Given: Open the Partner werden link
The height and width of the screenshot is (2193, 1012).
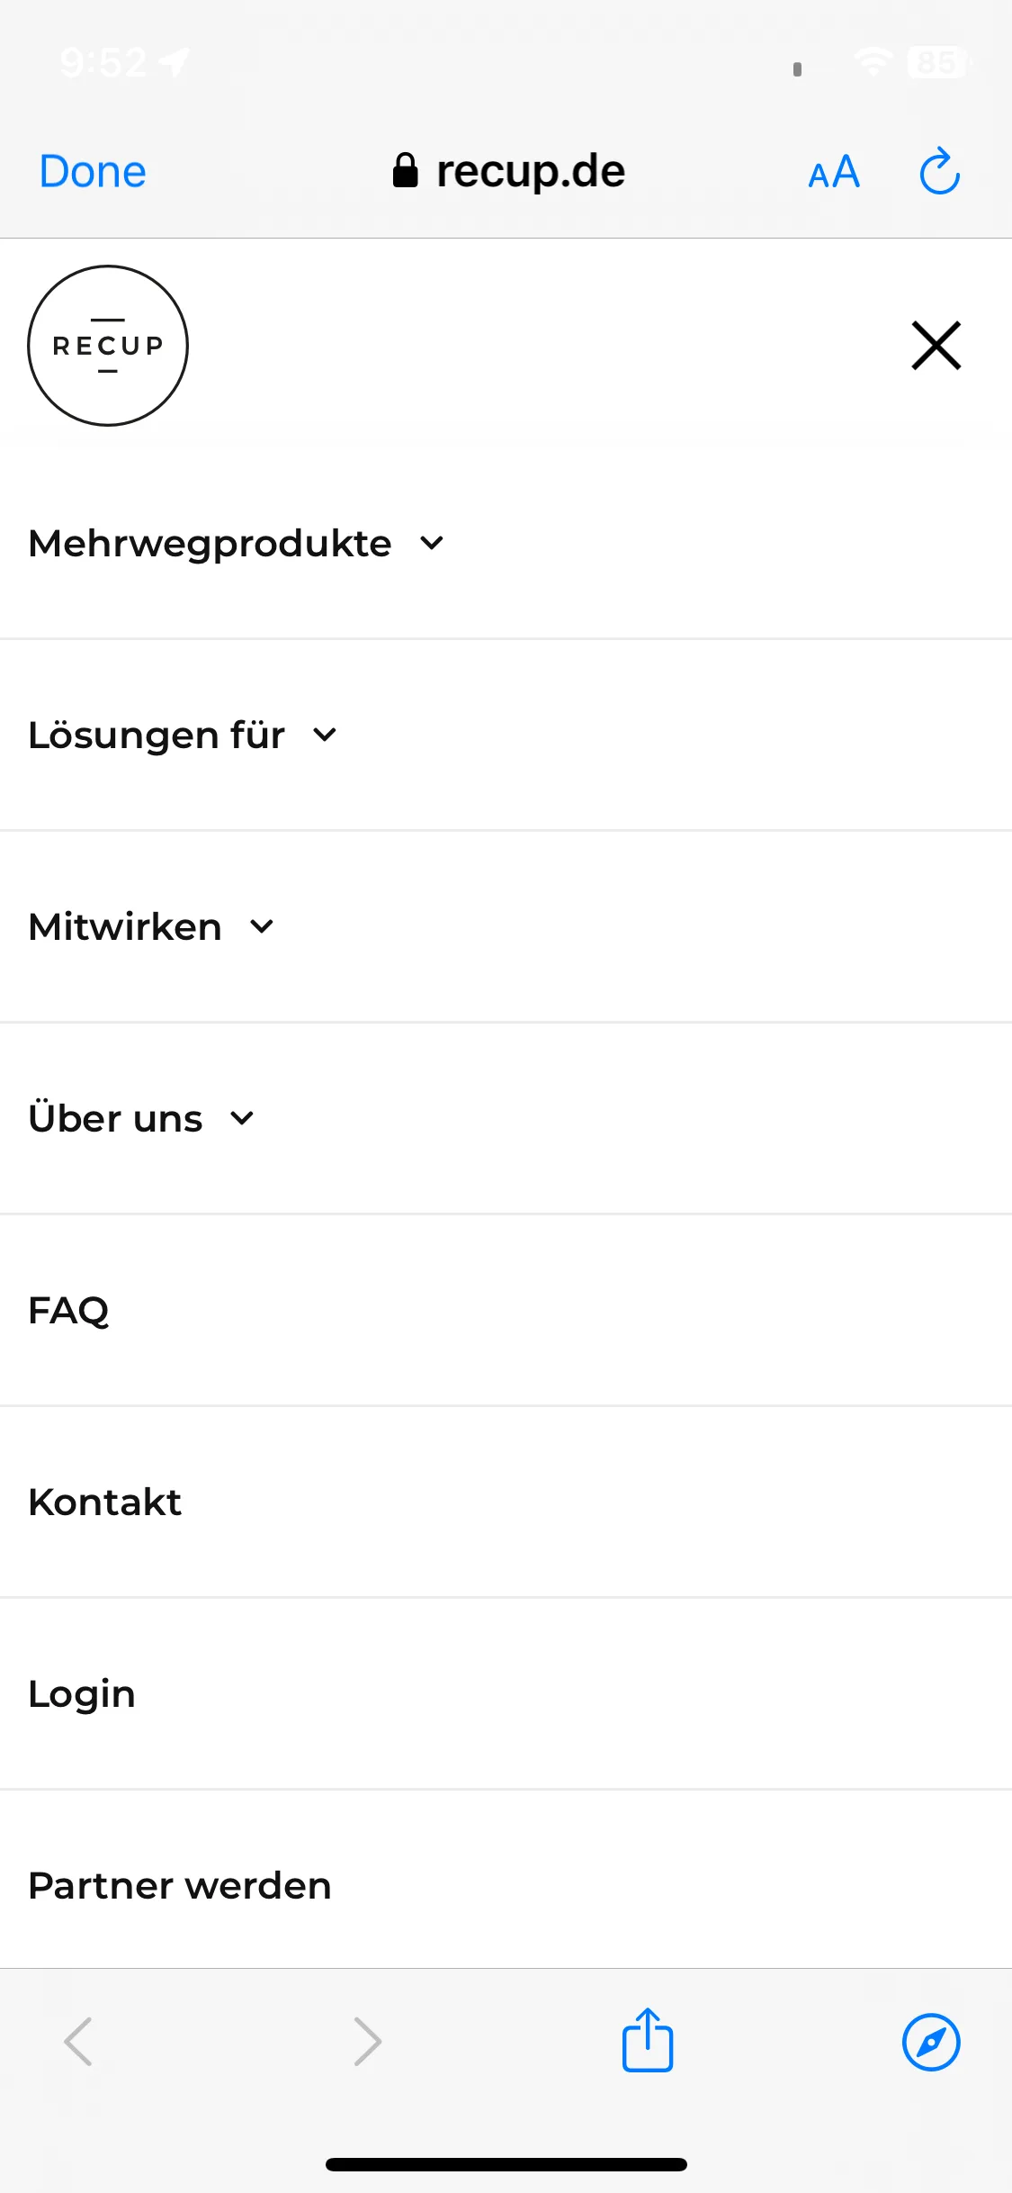Looking at the screenshot, I should (x=180, y=1886).
